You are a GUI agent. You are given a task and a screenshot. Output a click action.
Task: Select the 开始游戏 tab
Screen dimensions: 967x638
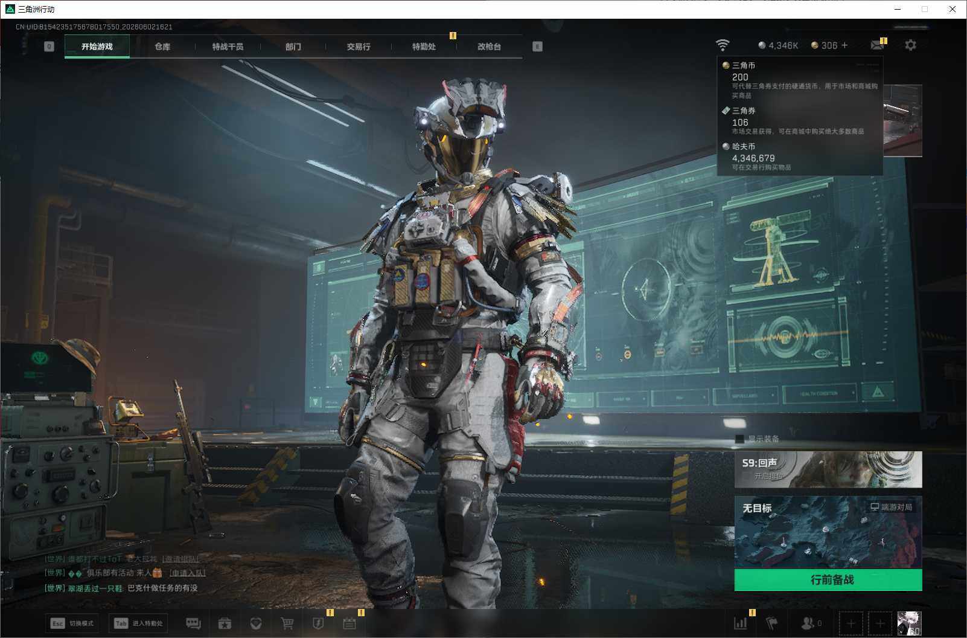(x=97, y=47)
